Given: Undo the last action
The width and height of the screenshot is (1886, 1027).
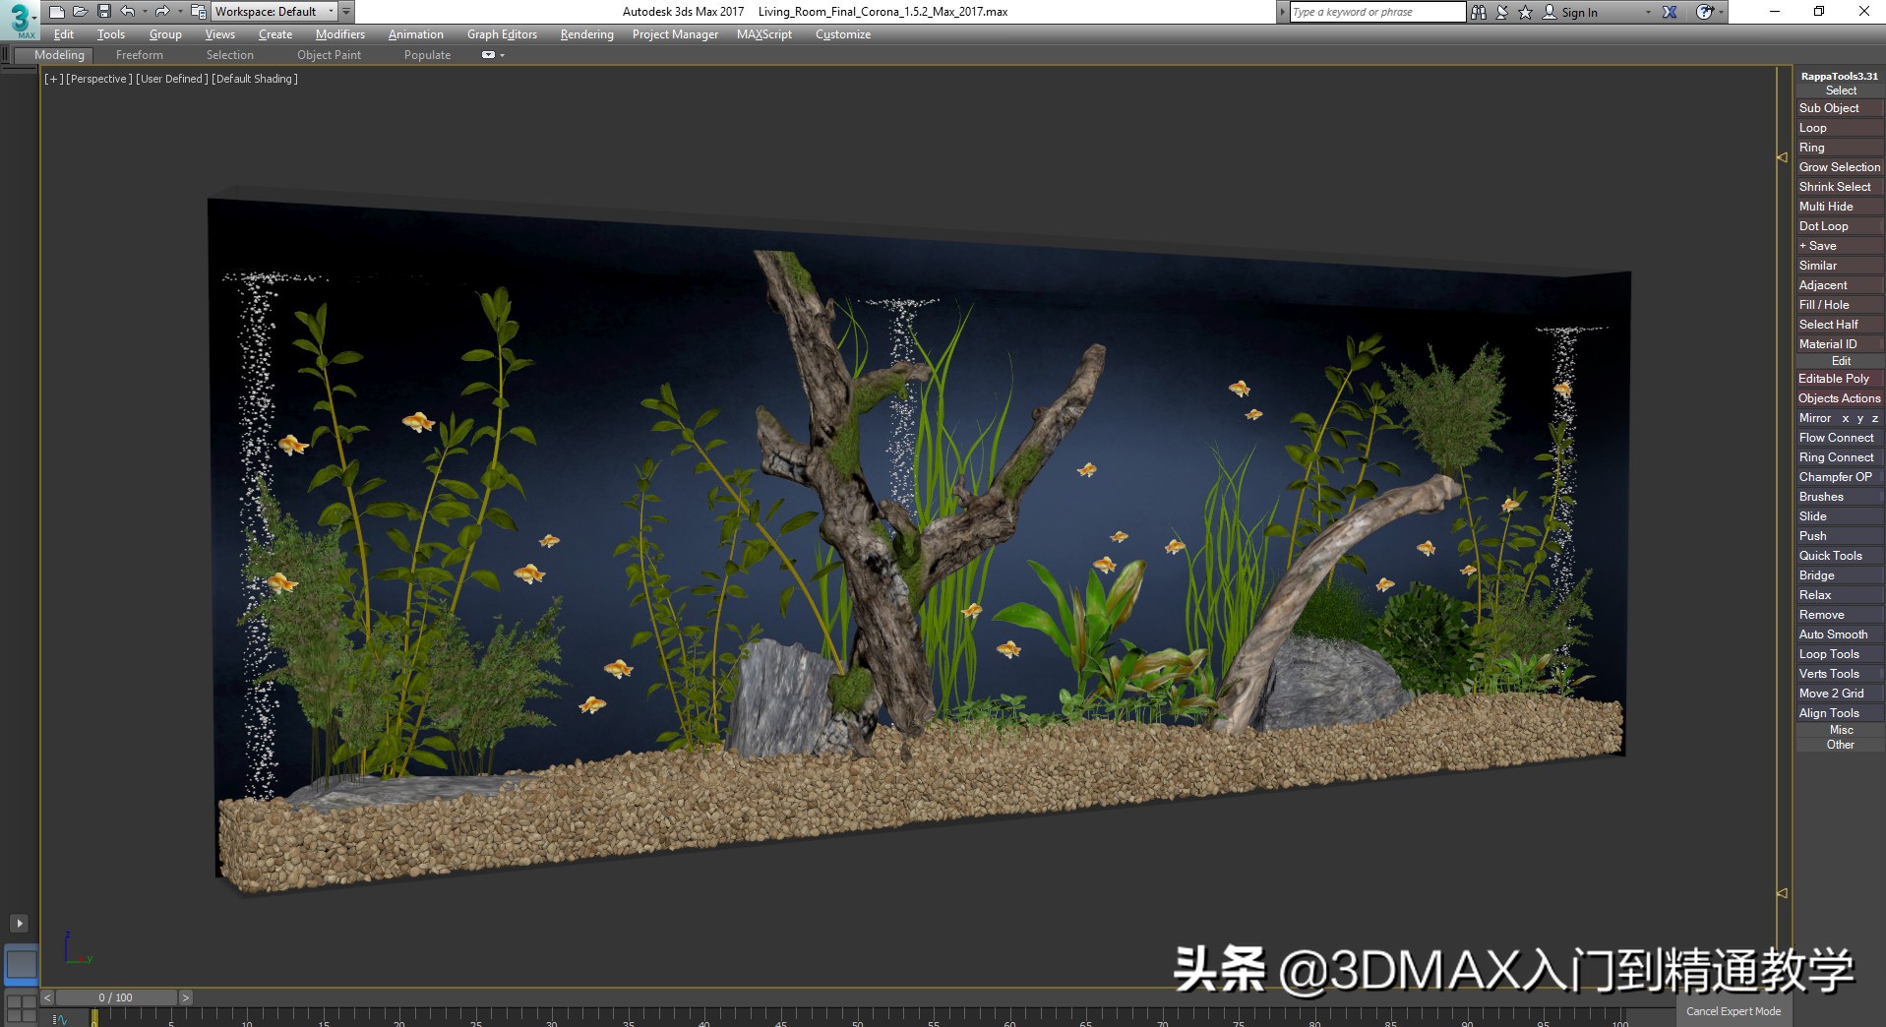Looking at the screenshot, I should (128, 12).
